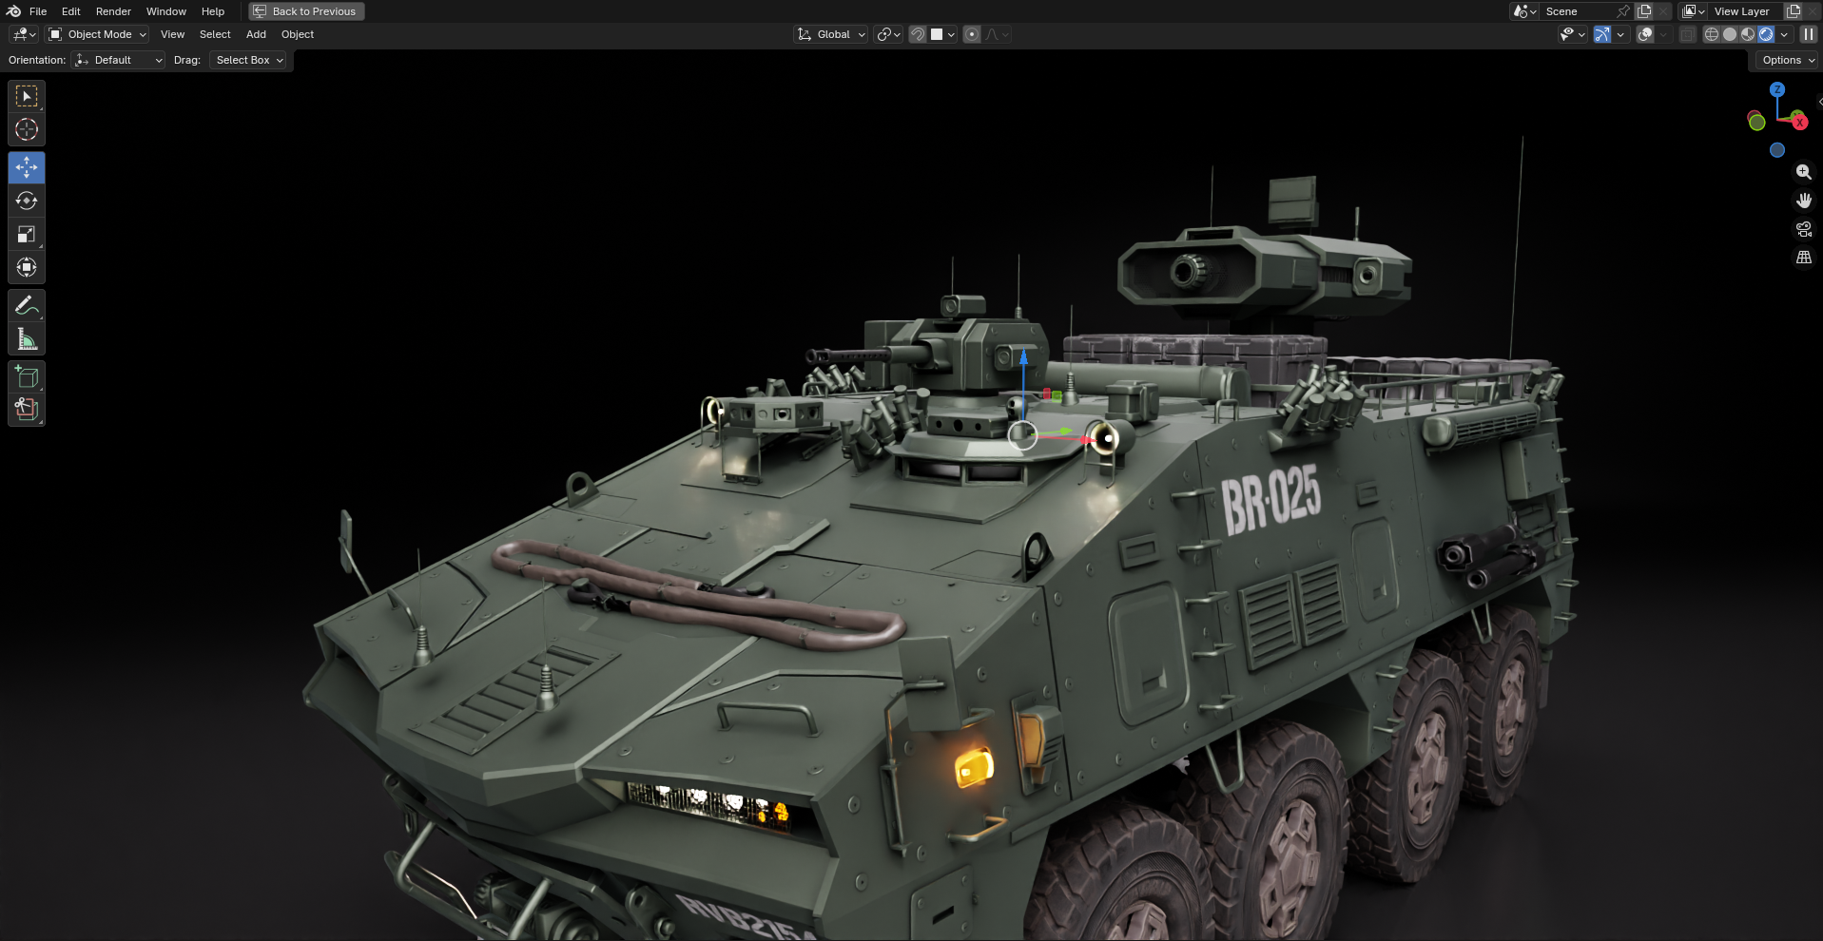This screenshot has width=1823, height=941.
Task: Open the Object Mode dropdown
Action: click(x=98, y=34)
